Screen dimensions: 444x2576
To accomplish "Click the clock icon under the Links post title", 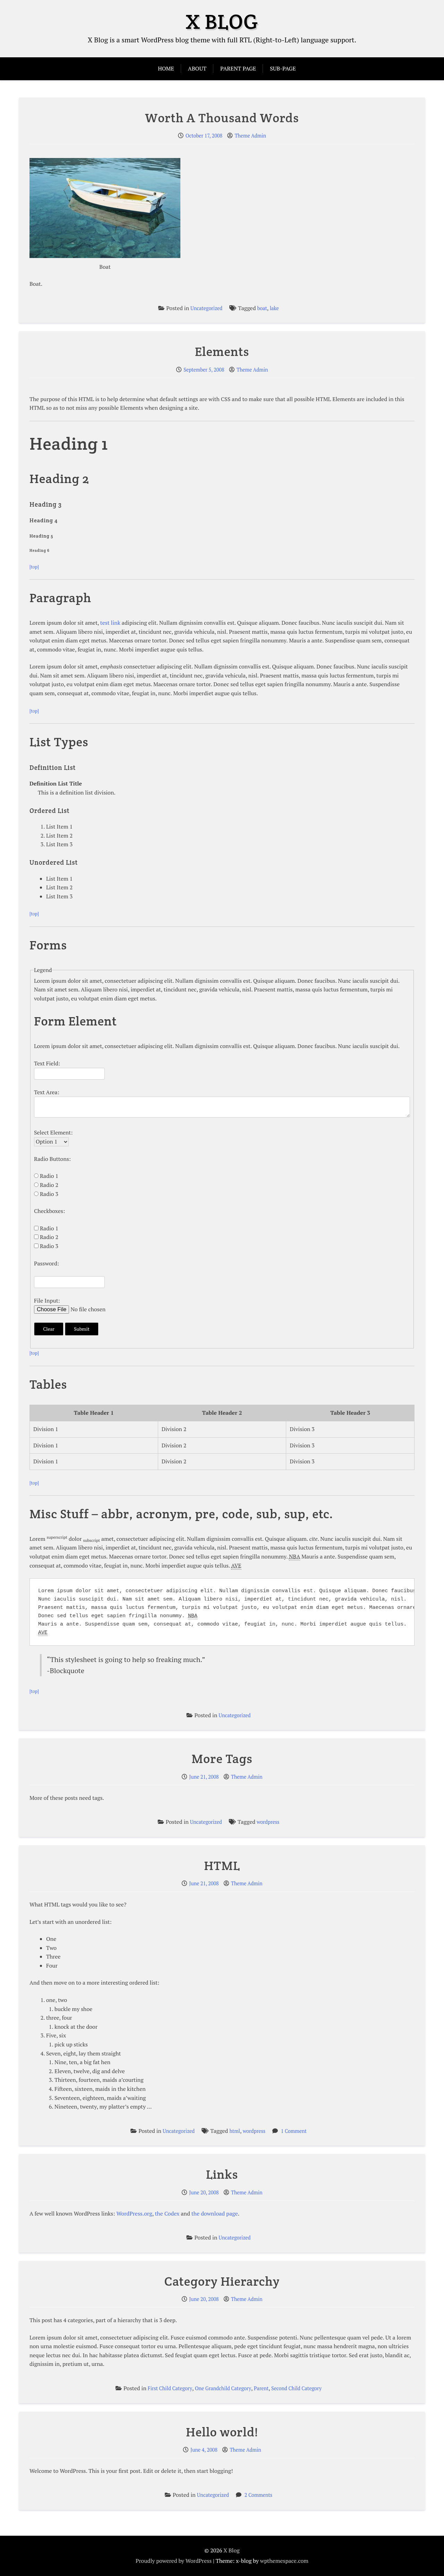I will point(184,2193).
